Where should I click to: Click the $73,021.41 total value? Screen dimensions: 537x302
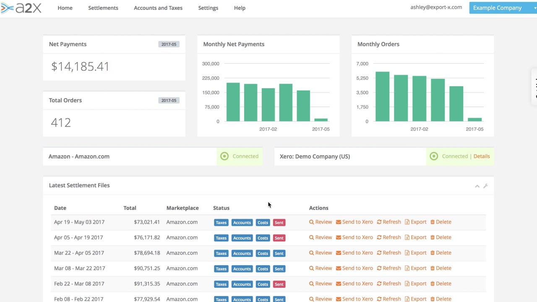(147, 222)
